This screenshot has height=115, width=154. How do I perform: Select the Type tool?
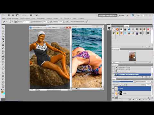click(x=3, y=70)
